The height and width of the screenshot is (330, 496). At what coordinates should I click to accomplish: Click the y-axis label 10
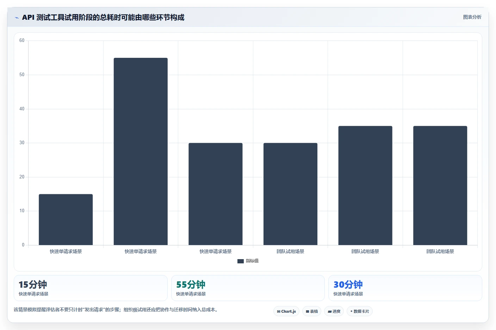coord(22,211)
